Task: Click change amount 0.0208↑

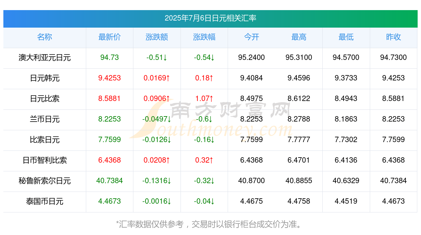Action: coord(157,160)
